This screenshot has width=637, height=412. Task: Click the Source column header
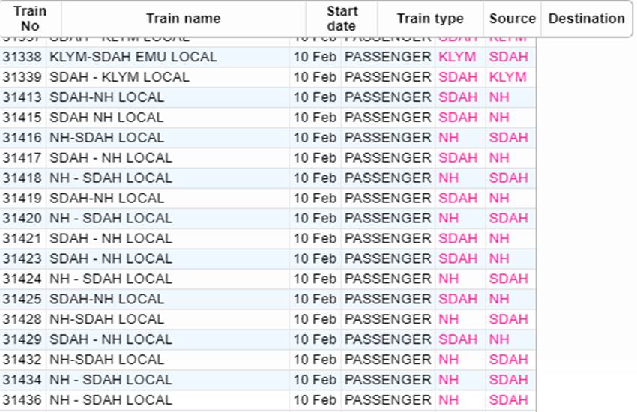coord(513,19)
